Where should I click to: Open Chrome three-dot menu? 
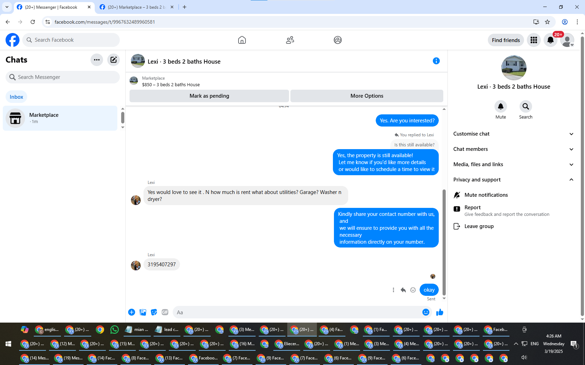pyautogui.click(x=577, y=22)
